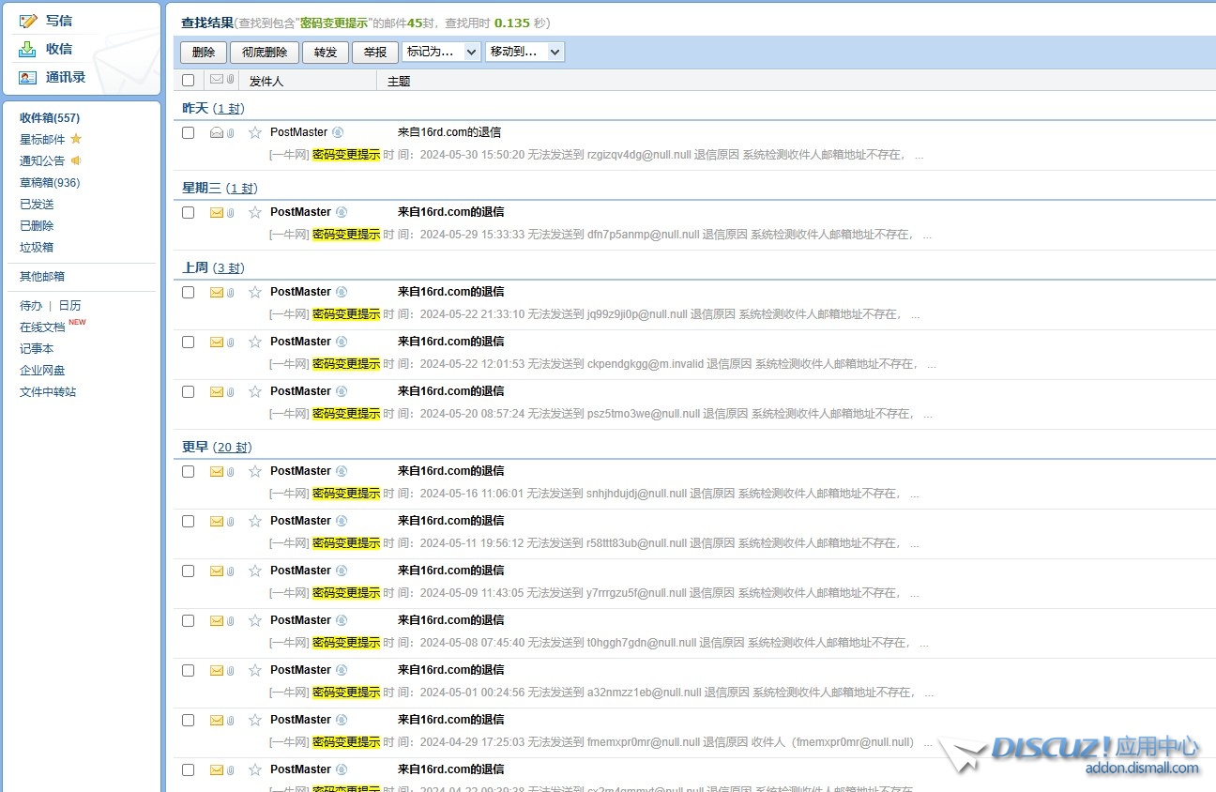The width and height of the screenshot is (1216, 792).
Task: Open the 移动到 dropdown
Action: tap(524, 52)
